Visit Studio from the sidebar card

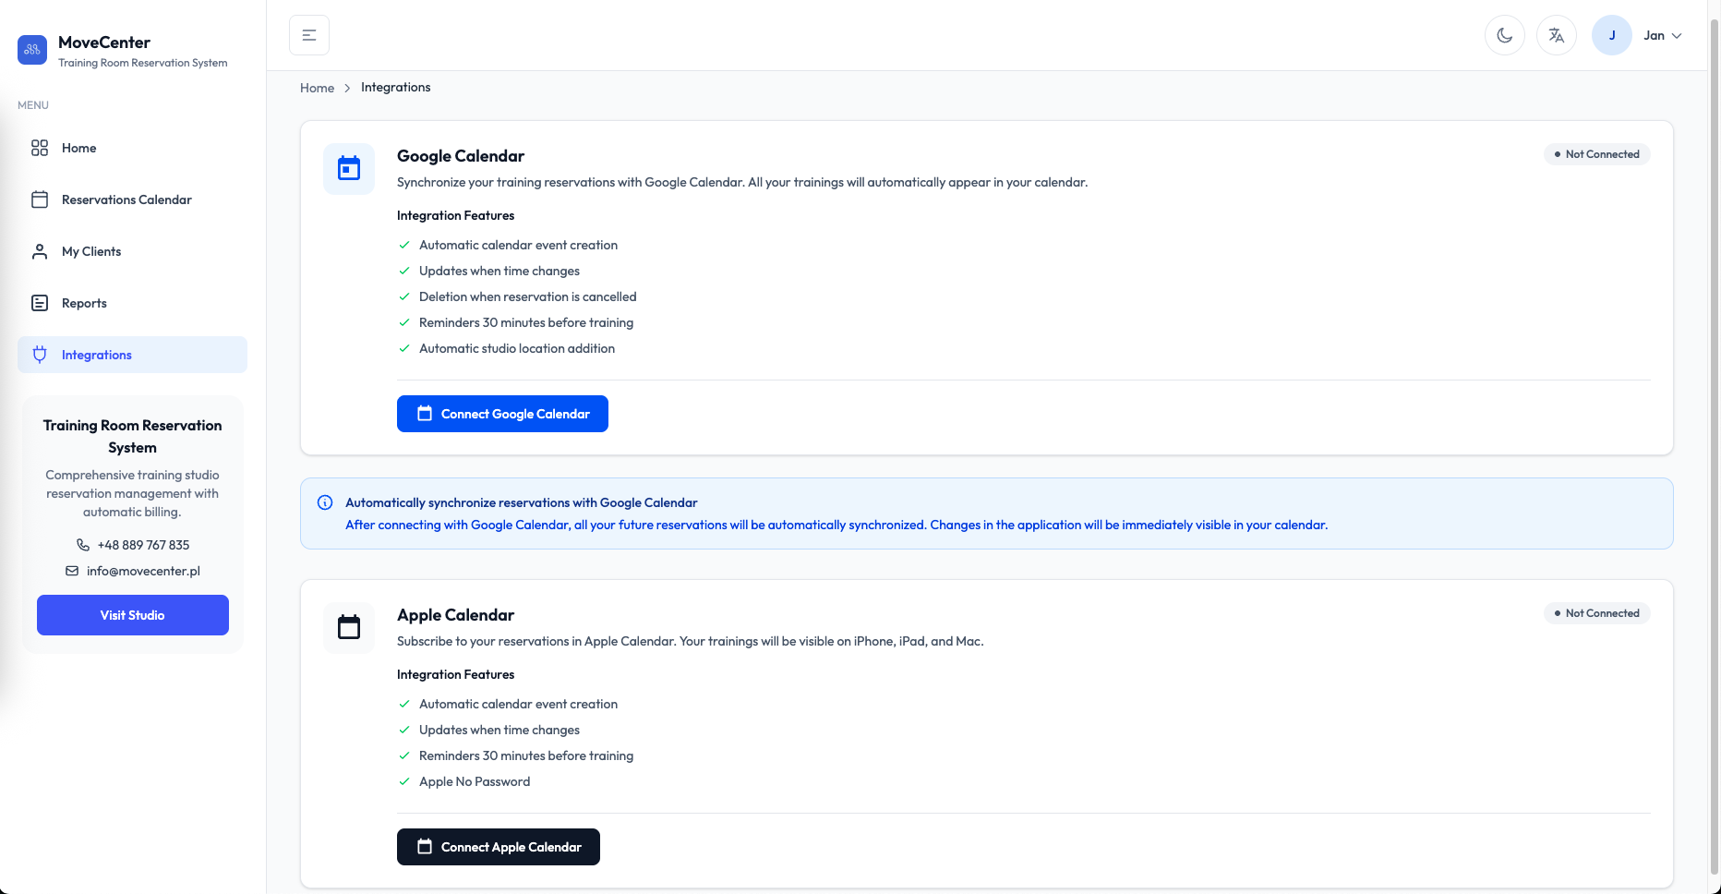point(133,615)
